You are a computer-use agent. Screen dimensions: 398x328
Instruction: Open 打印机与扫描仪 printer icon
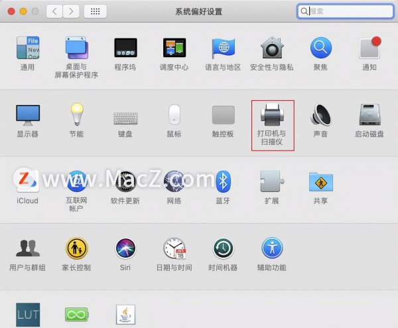click(272, 114)
